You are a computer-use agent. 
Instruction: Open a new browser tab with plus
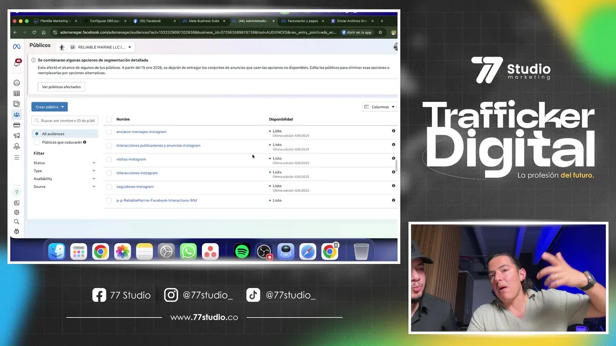pos(382,21)
